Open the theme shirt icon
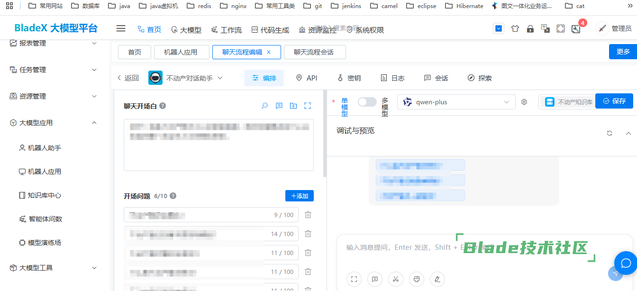The image size is (637, 291). pos(515,29)
